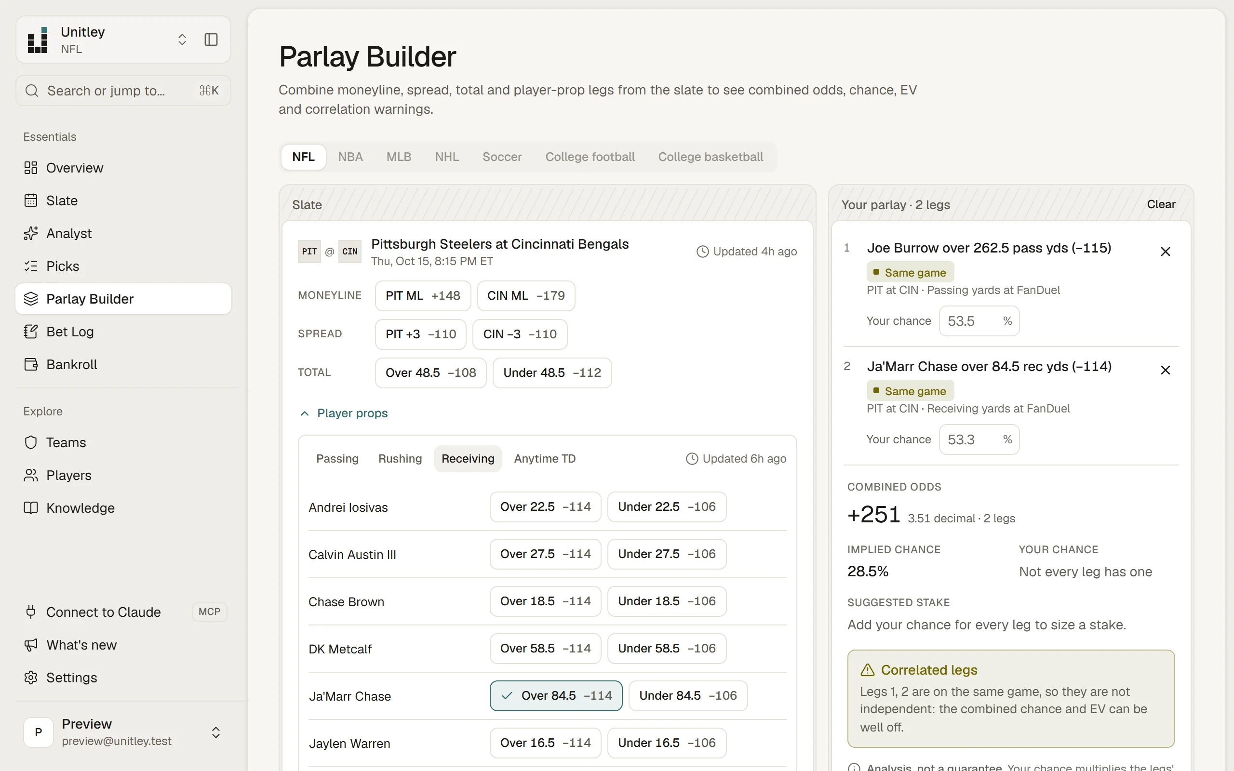The width and height of the screenshot is (1234, 771).
Task: Open What's new announcements
Action: (x=123, y=645)
